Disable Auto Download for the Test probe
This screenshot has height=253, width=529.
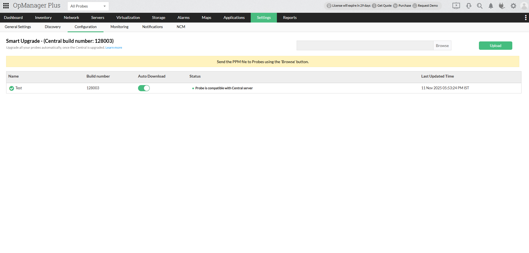pos(144,88)
